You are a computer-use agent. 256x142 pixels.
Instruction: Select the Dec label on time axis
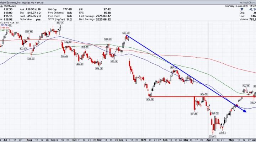121,140
